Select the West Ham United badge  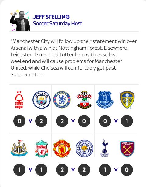pyautogui.click(x=127, y=149)
